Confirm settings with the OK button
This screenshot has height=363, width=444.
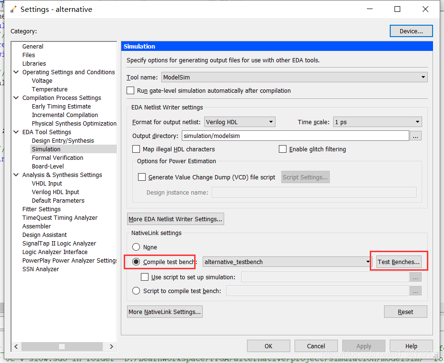tap(268, 346)
